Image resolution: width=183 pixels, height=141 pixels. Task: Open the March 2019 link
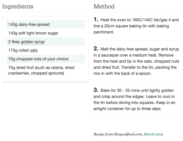(x=153, y=134)
